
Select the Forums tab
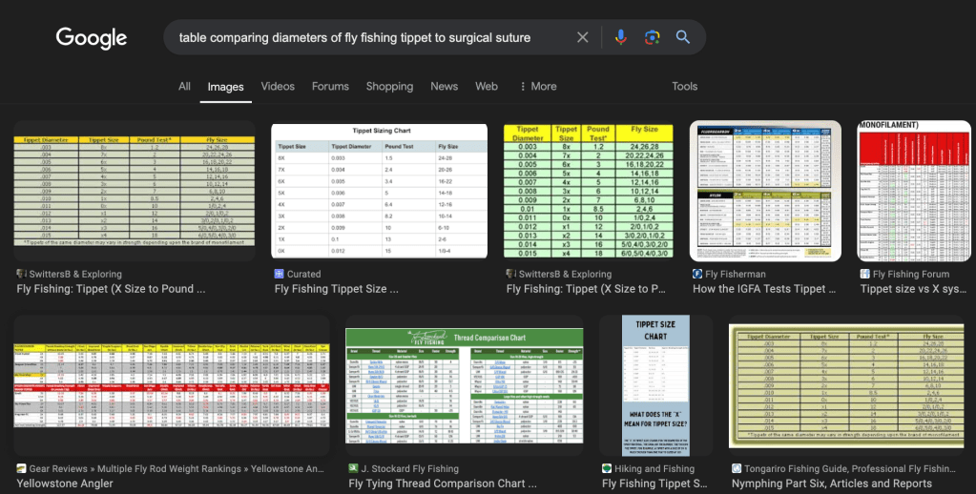330,86
